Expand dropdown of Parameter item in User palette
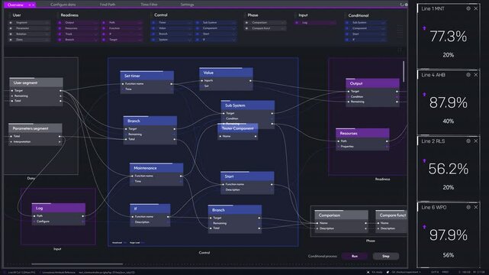The image size is (489, 275). click(x=47, y=28)
